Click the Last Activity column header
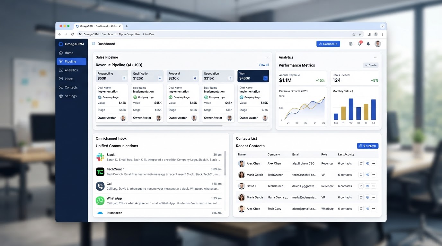Image resolution: width=442 pixels, height=246 pixels. tap(346, 154)
